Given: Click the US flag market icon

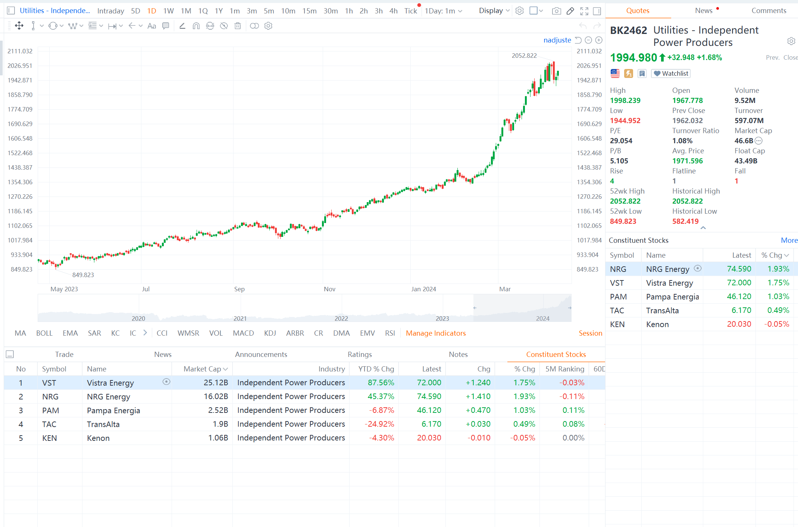Looking at the screenshot, I should (615, 73).
